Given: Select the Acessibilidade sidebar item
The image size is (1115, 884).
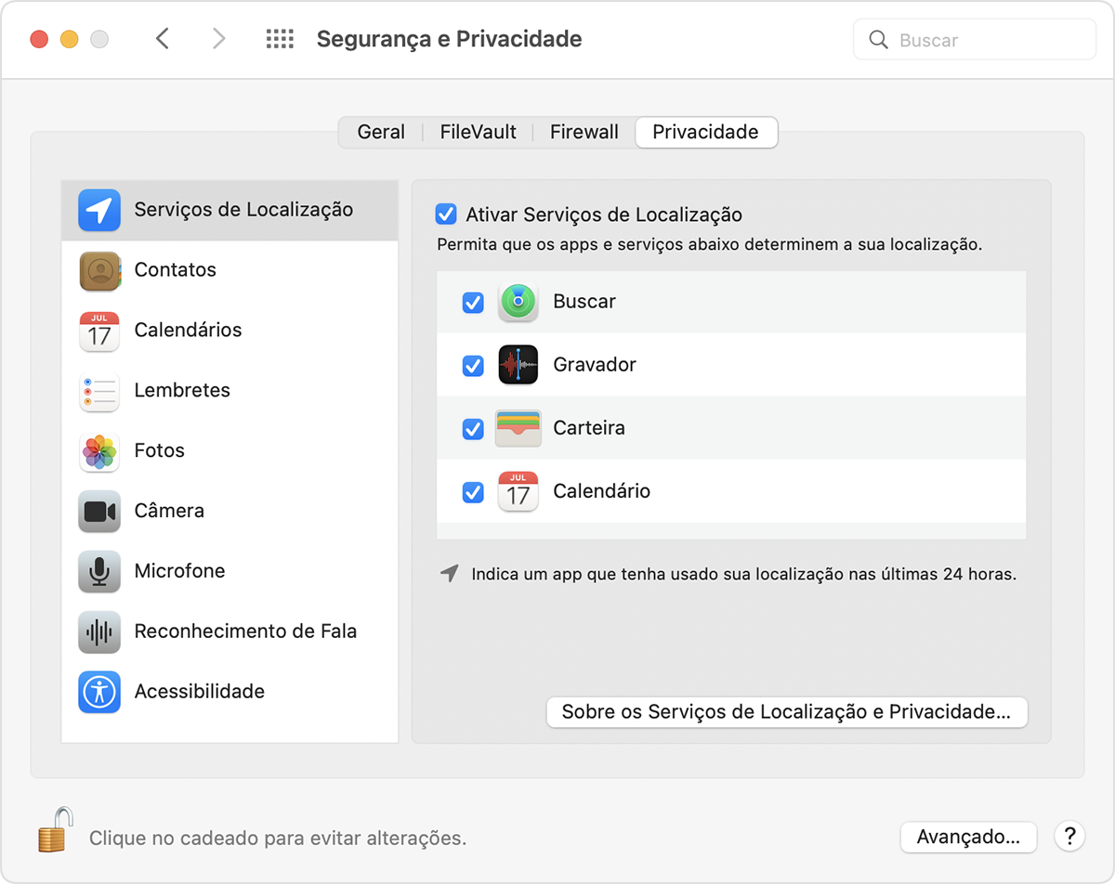Looking at the screenshot, I should [x=199, y=692].
